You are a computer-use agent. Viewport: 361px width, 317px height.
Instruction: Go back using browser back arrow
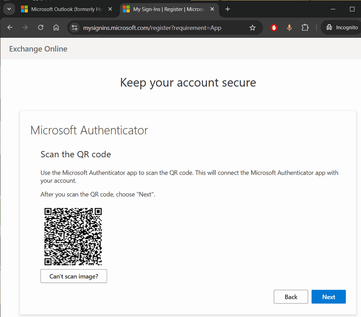(x=10, y=28)
